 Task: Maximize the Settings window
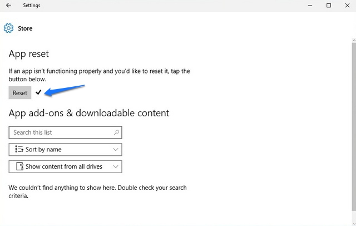click(329, 6)
